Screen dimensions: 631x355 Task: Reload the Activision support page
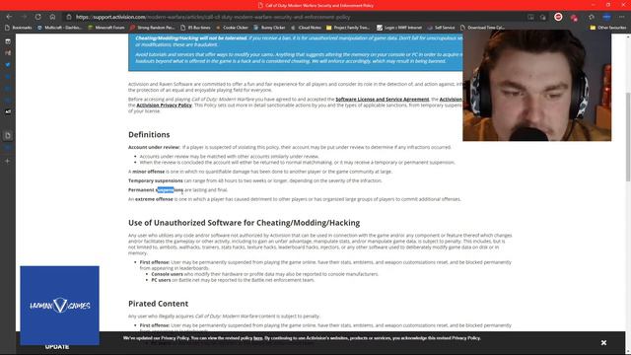point(38,17)
